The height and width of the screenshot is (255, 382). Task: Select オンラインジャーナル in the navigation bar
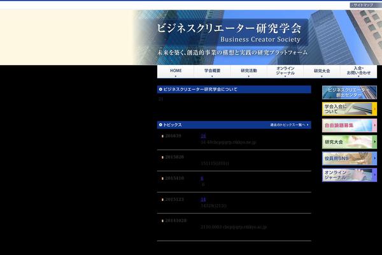pyautogui.click(x=285, y=71)
